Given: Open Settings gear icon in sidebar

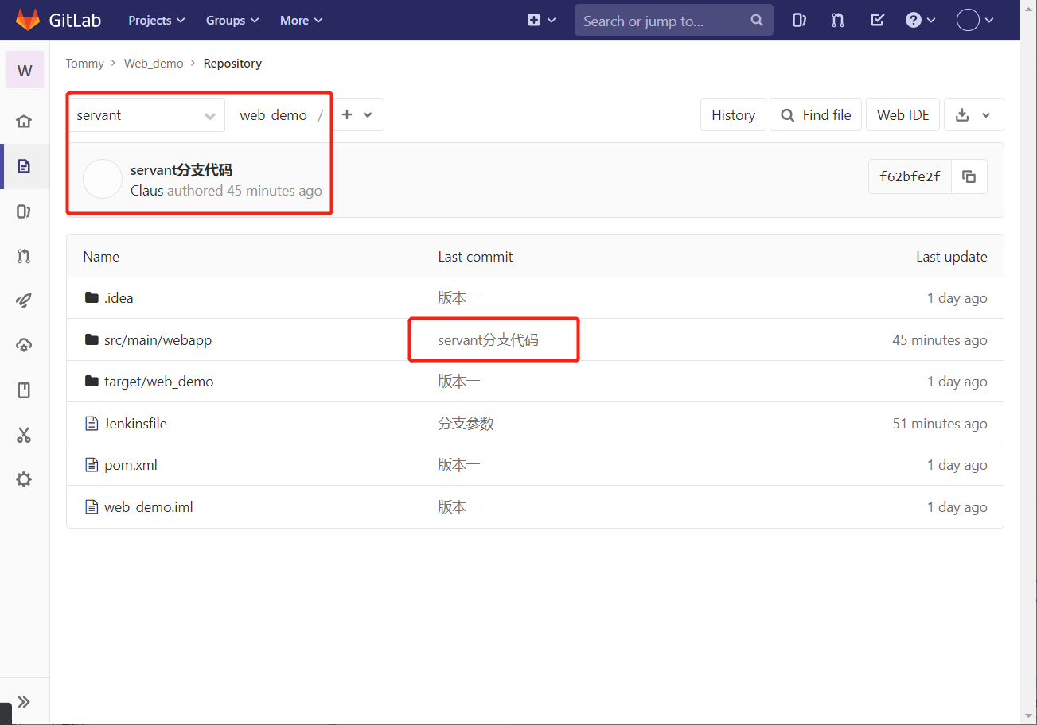Looking at the screenshot, I should tap(24, 479).
